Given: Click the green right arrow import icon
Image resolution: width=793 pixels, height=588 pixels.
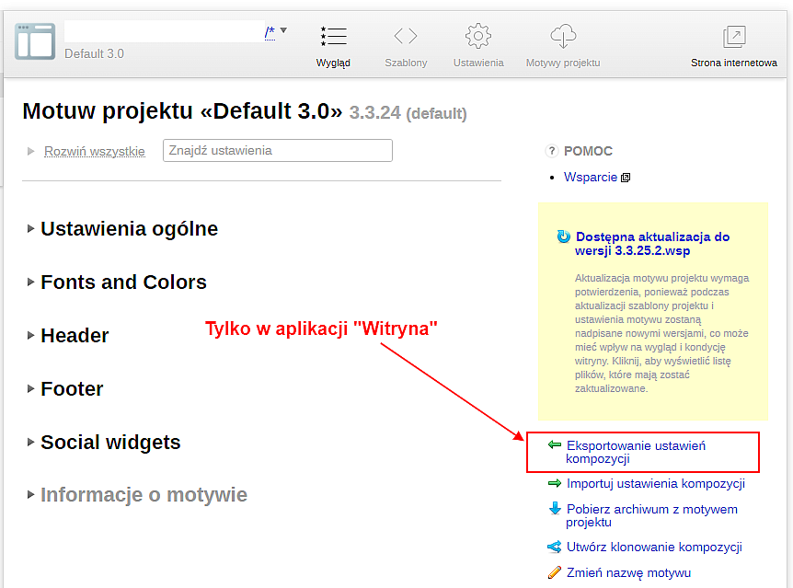Looking at the screenshot, I should point(555,483).
